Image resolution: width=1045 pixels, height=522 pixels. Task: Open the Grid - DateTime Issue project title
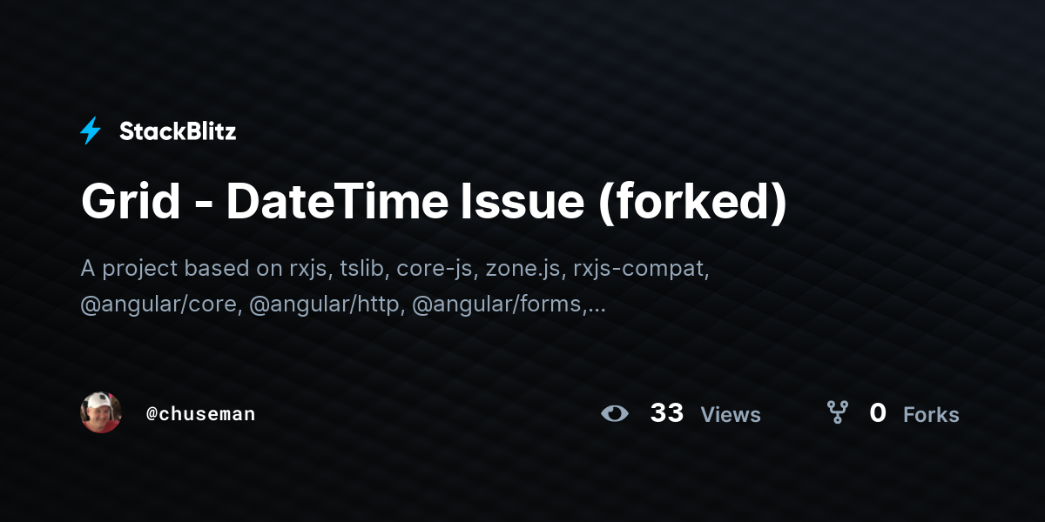pyautogui.click(x=434, y=202)
